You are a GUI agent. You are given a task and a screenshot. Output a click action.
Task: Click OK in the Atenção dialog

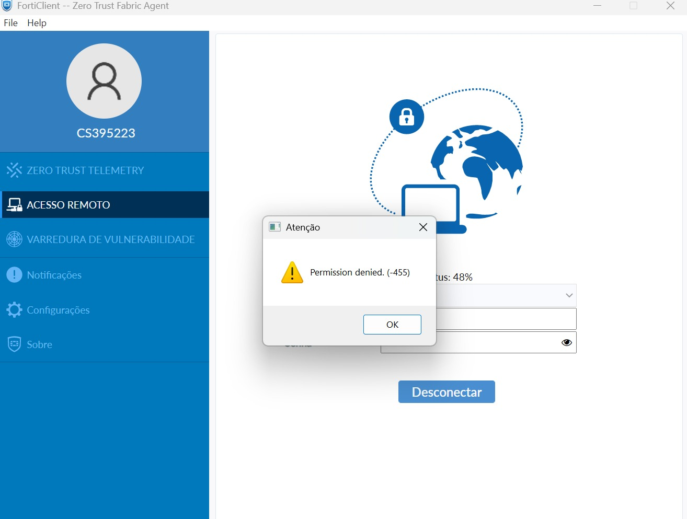392,325
